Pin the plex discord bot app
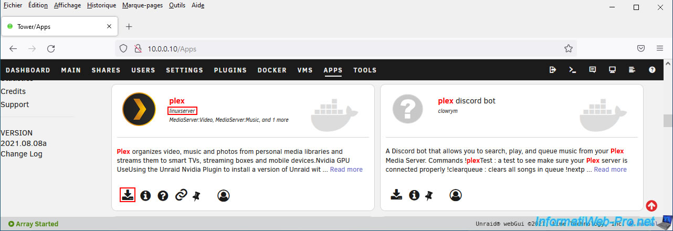The height and width of the screenshot is (231, 673). [429, 195]
